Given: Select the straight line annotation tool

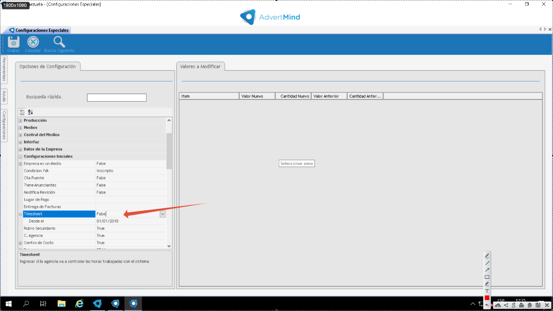Looking at the screenshot, I should 487,263.
